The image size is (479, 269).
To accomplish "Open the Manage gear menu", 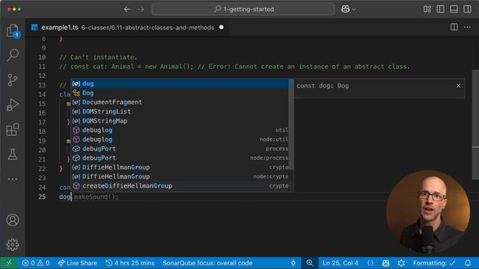I will [13, 244].
